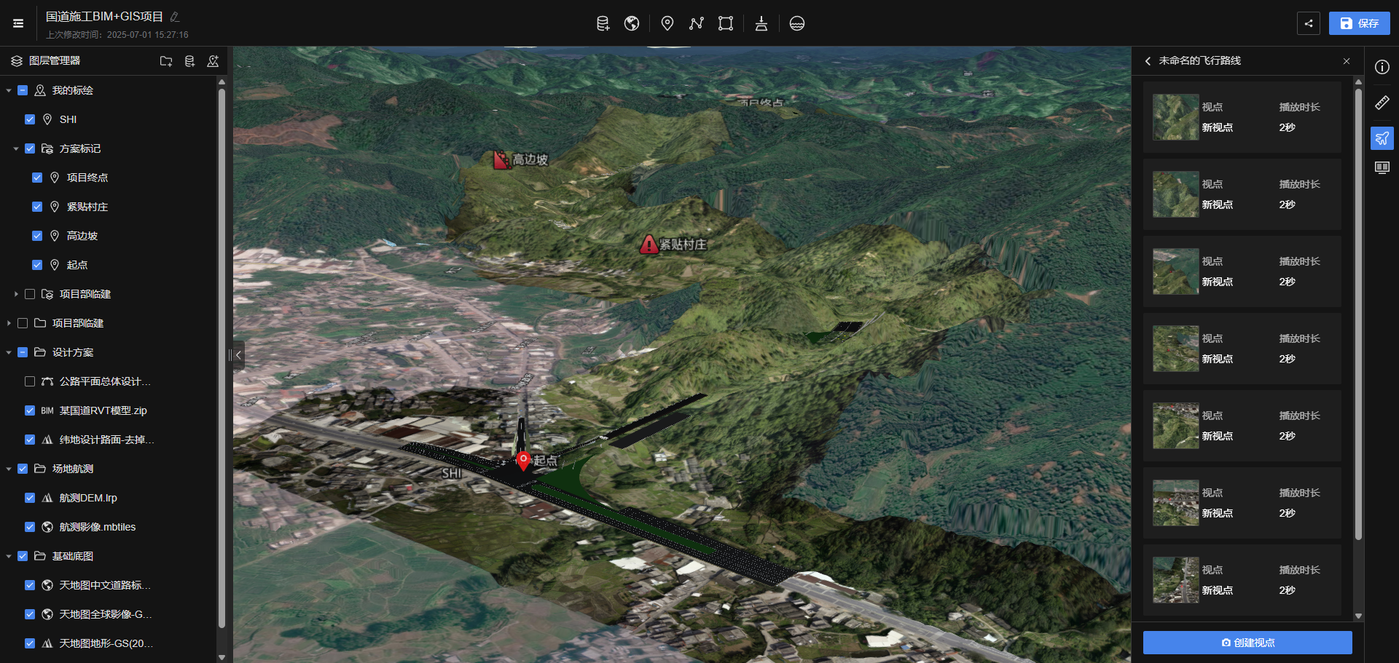Create new folder in layer manager
This screenshot has height=663, width=1399.
point(166,61)
